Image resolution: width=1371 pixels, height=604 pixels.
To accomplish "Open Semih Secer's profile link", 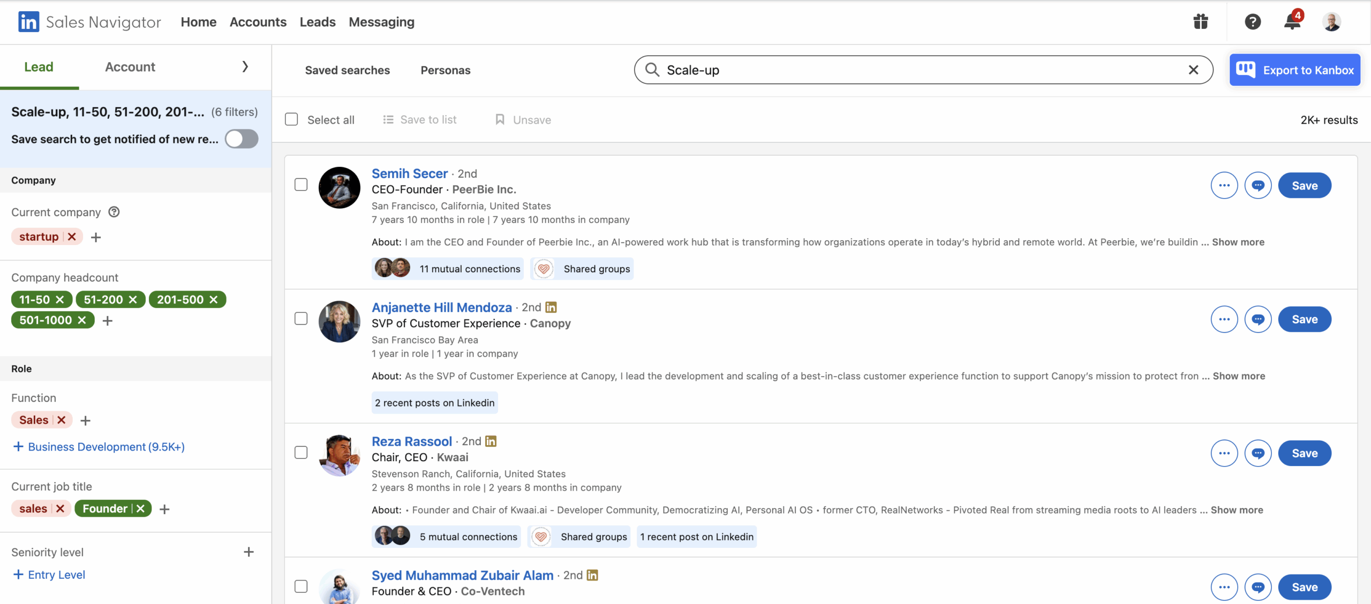I will coord(410,173).
